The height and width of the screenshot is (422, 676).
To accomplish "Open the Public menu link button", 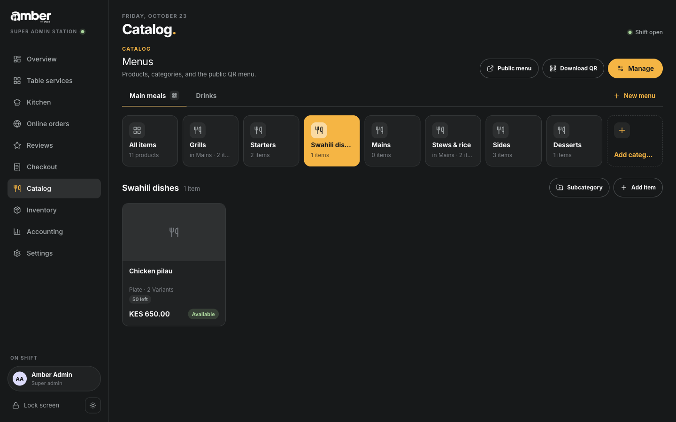I will coord(509,68).
